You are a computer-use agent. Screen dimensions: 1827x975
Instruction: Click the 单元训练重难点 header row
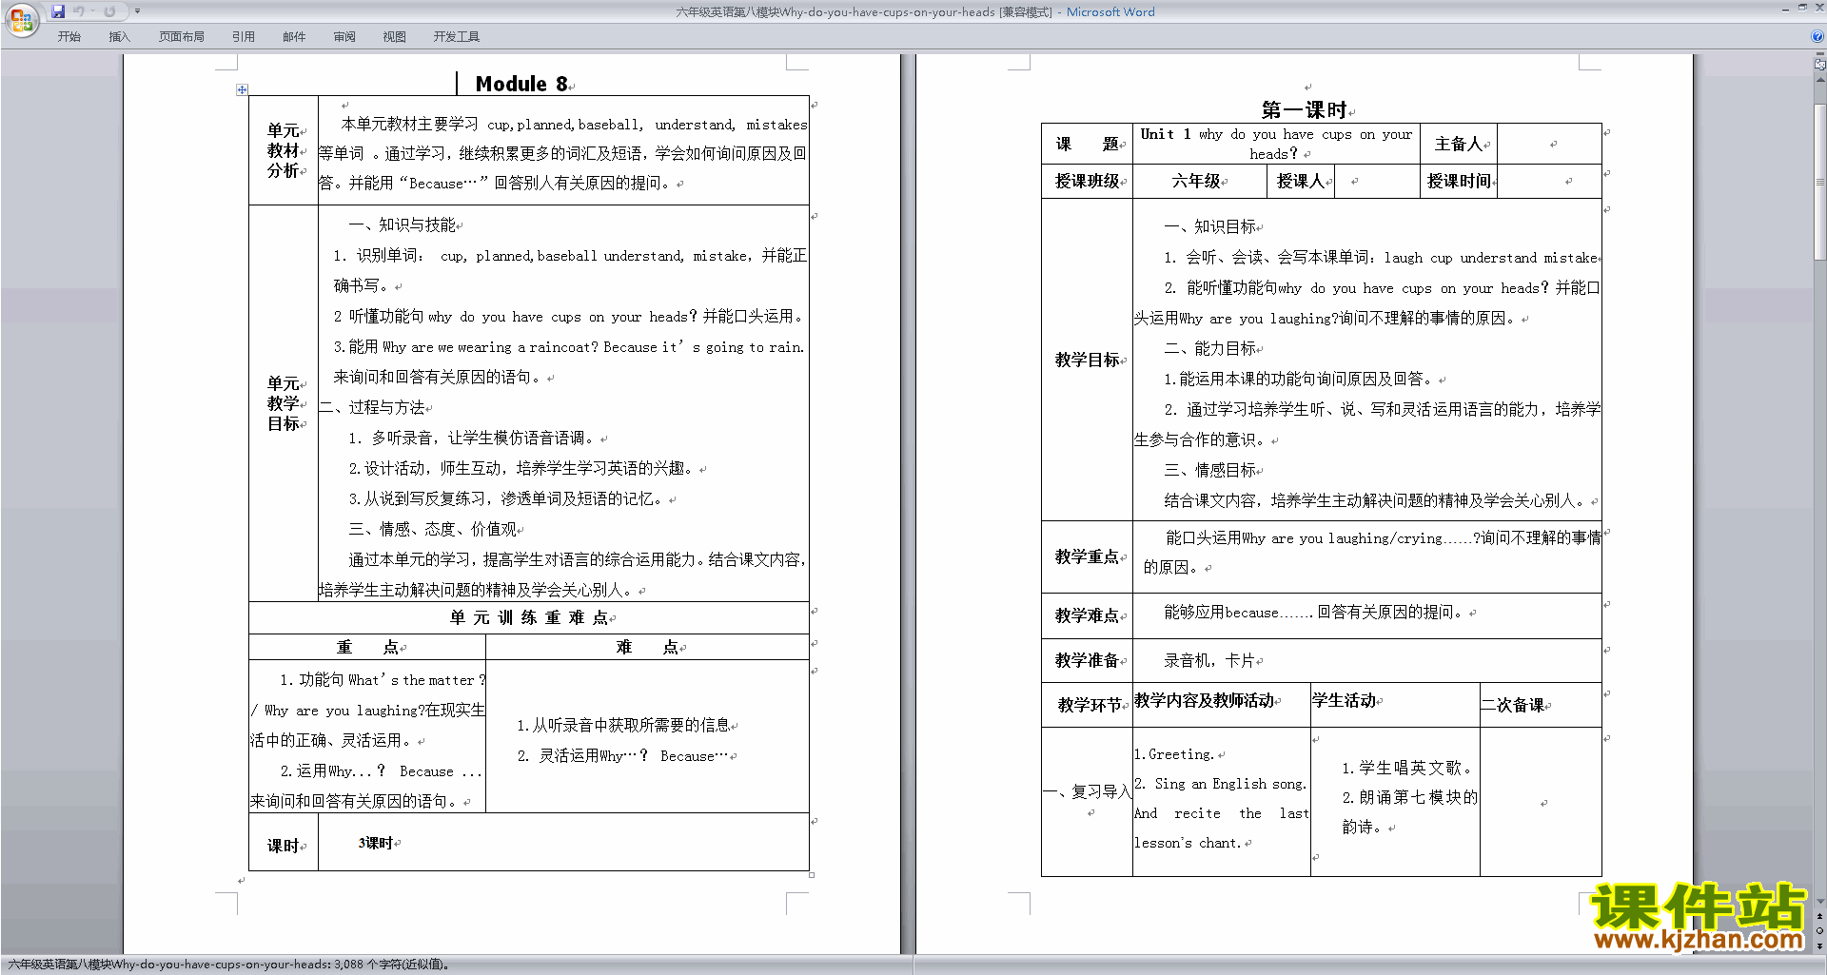click(x=529, y=617)
